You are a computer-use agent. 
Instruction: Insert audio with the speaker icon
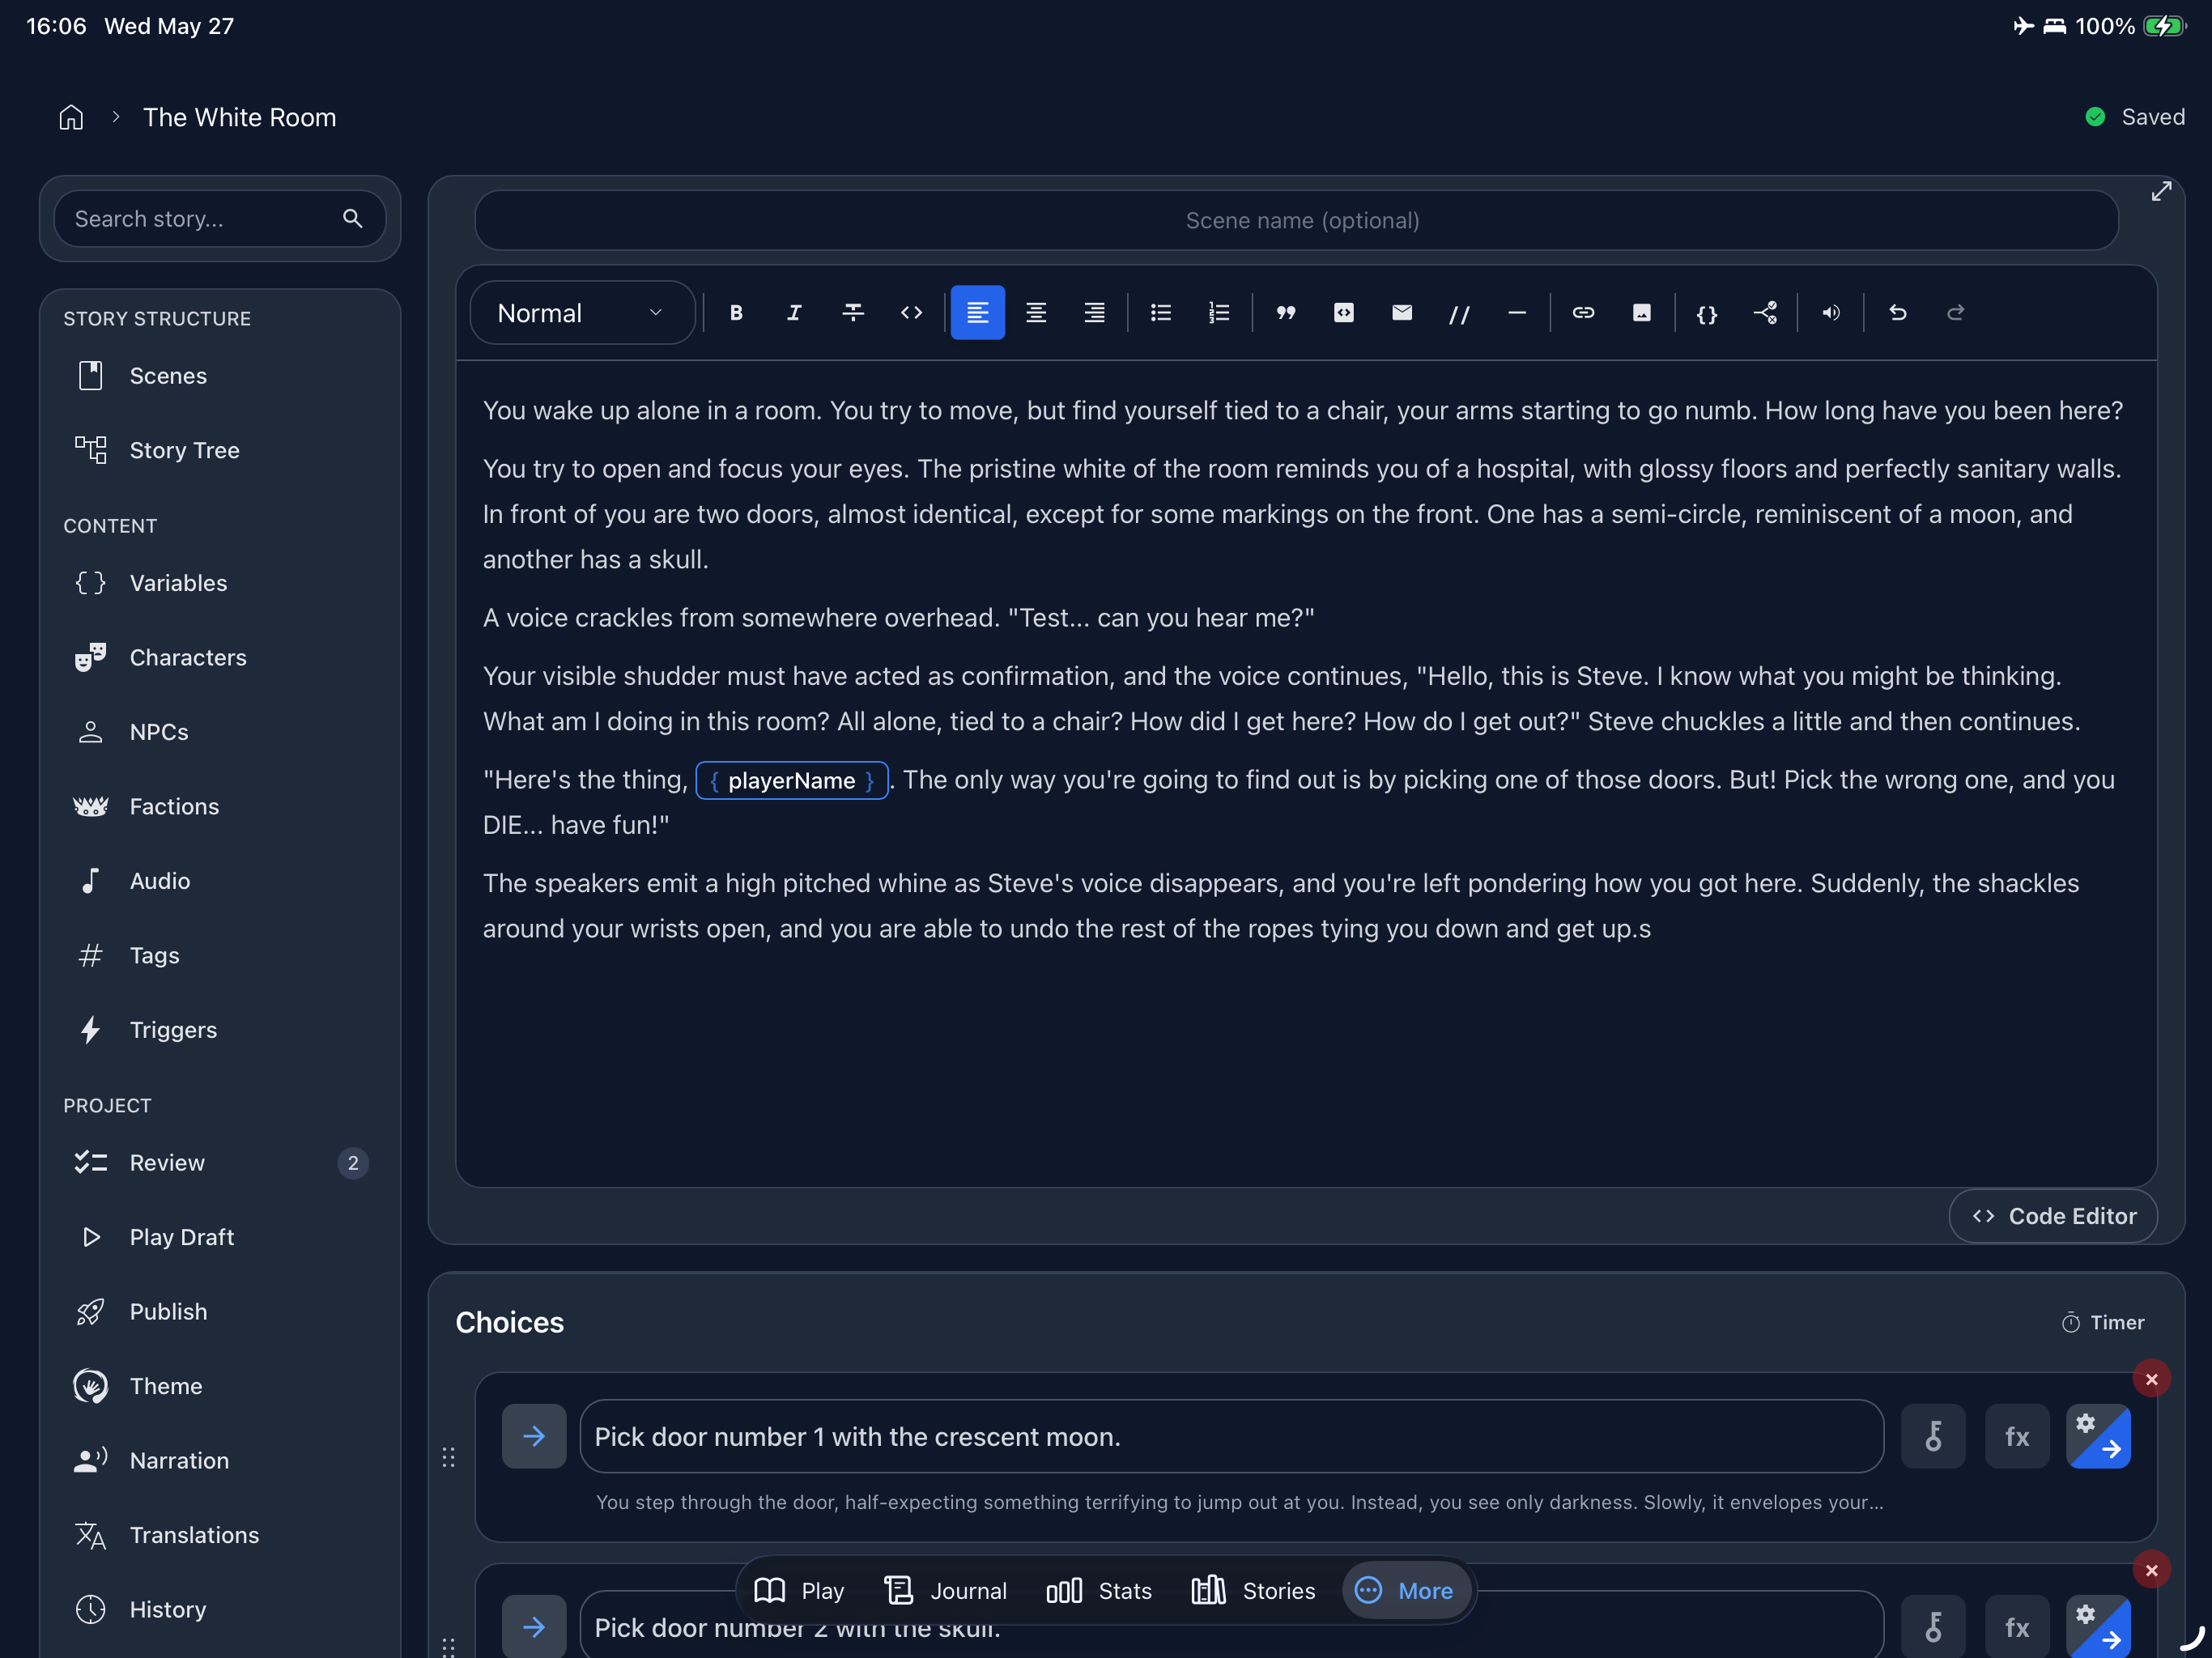pyautogui.click(x=1831, y=313)
